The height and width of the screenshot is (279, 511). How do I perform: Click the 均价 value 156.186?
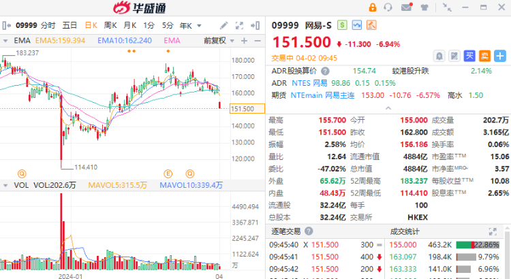click(414, 144)
